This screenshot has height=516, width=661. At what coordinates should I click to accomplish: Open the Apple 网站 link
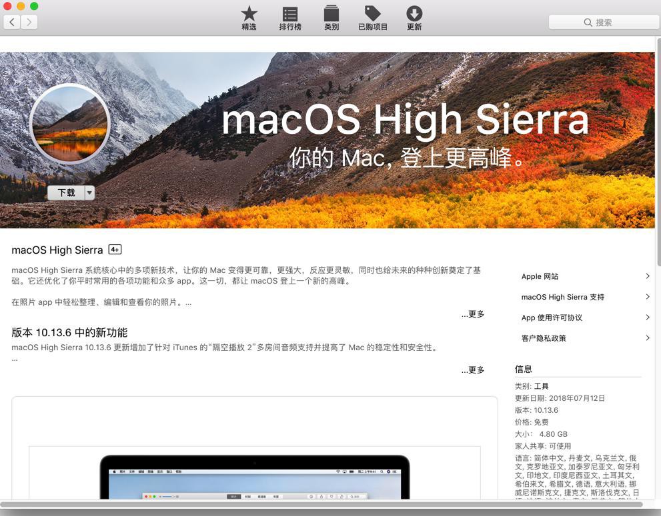(x=540, y=276)
